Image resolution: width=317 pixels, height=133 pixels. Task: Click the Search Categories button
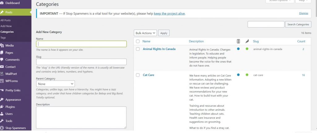coord(298,24)
